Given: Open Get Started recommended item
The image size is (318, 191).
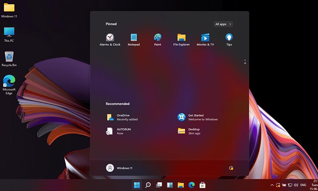Looking at the screenshot, I should (x=198, y=117).
